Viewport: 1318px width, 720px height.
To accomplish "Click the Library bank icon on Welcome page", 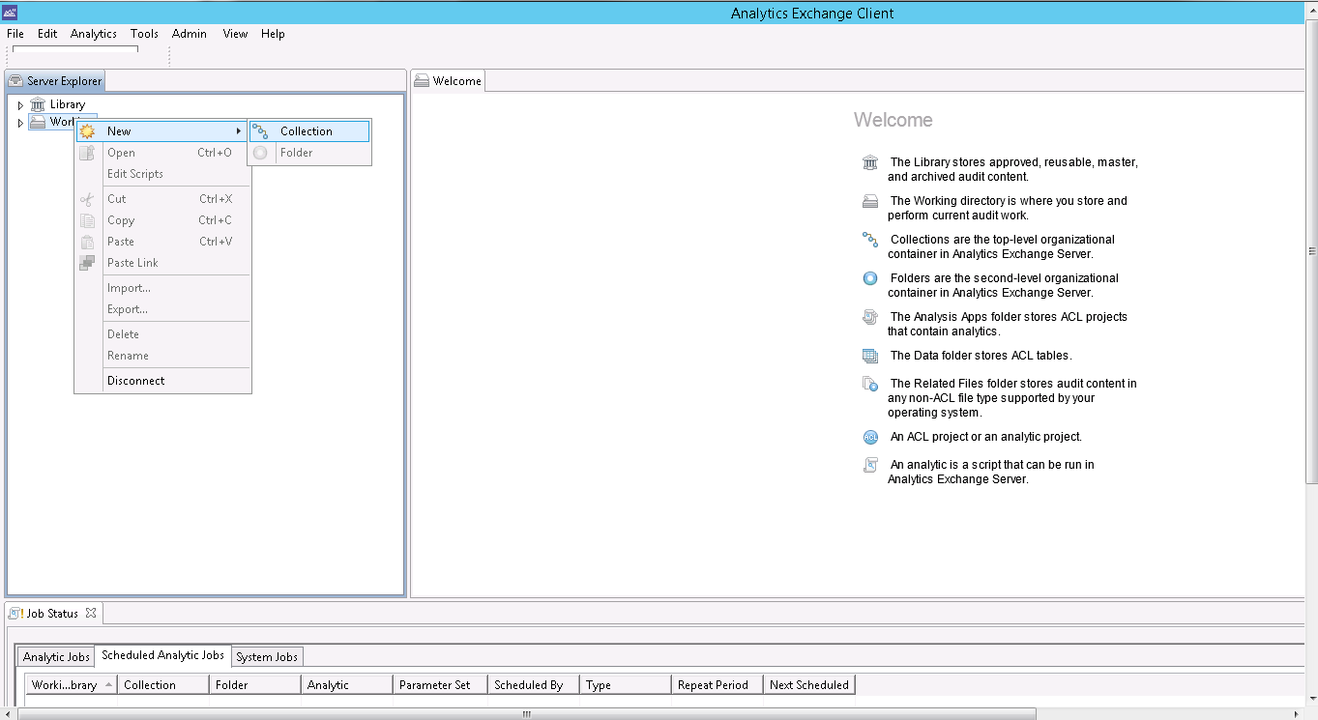I will coord(870,162).
